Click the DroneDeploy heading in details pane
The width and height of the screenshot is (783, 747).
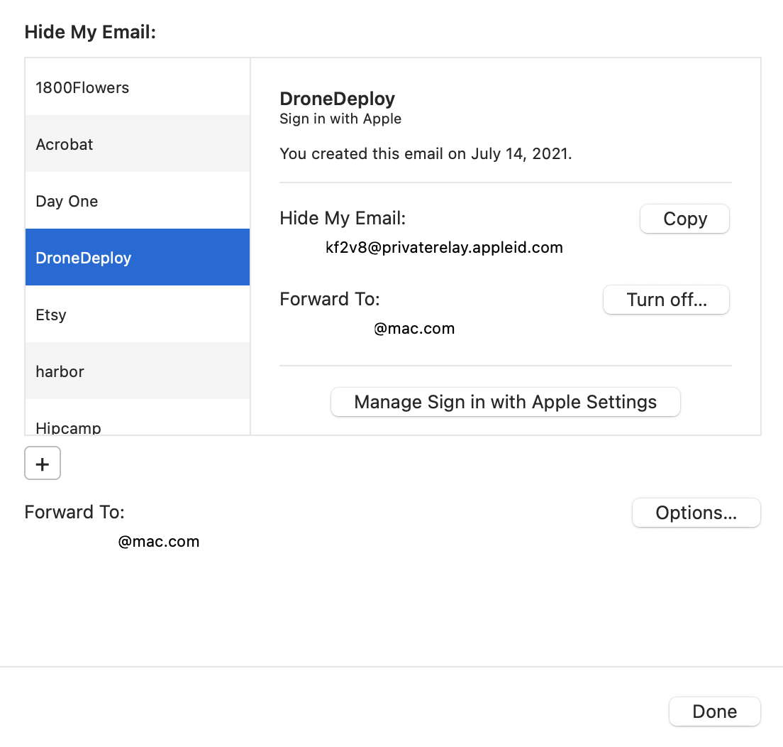(x=337, y=99)
